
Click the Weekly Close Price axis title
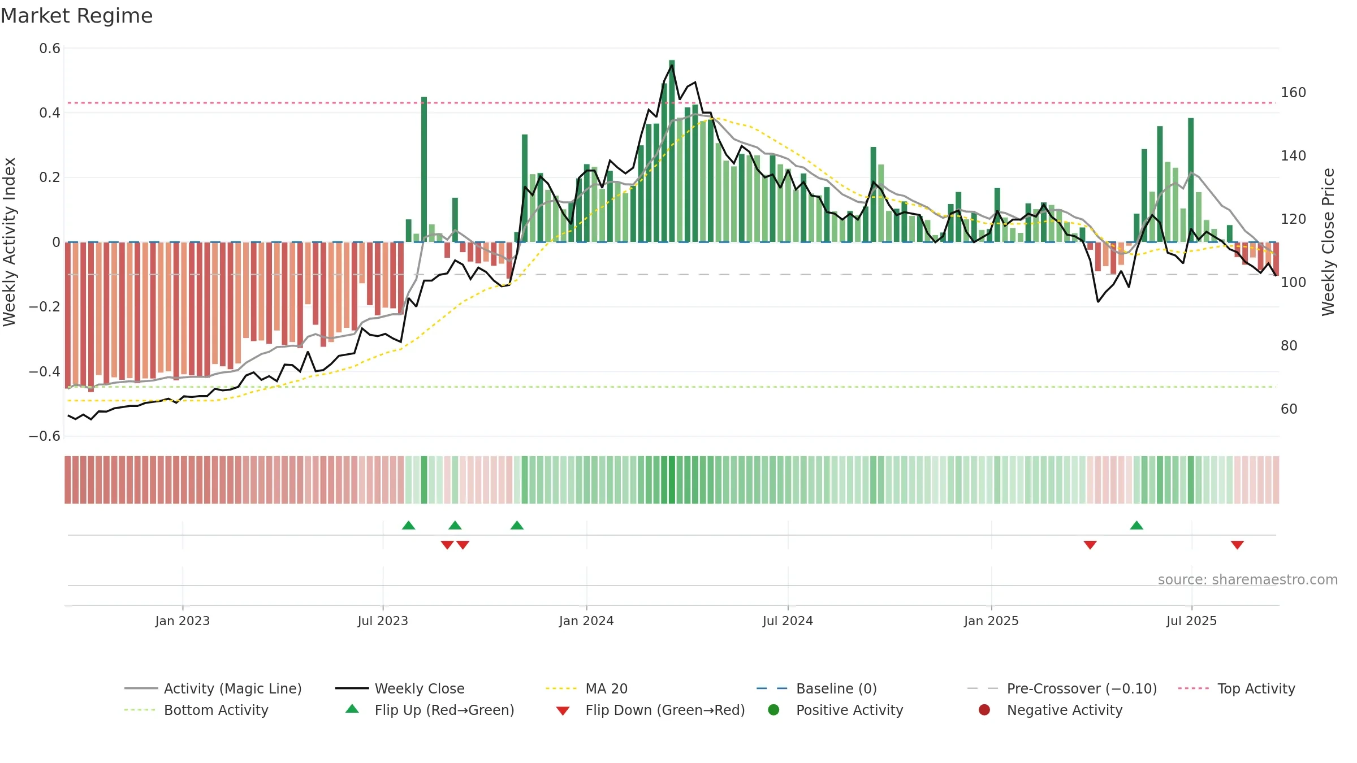click(1328, 242)
